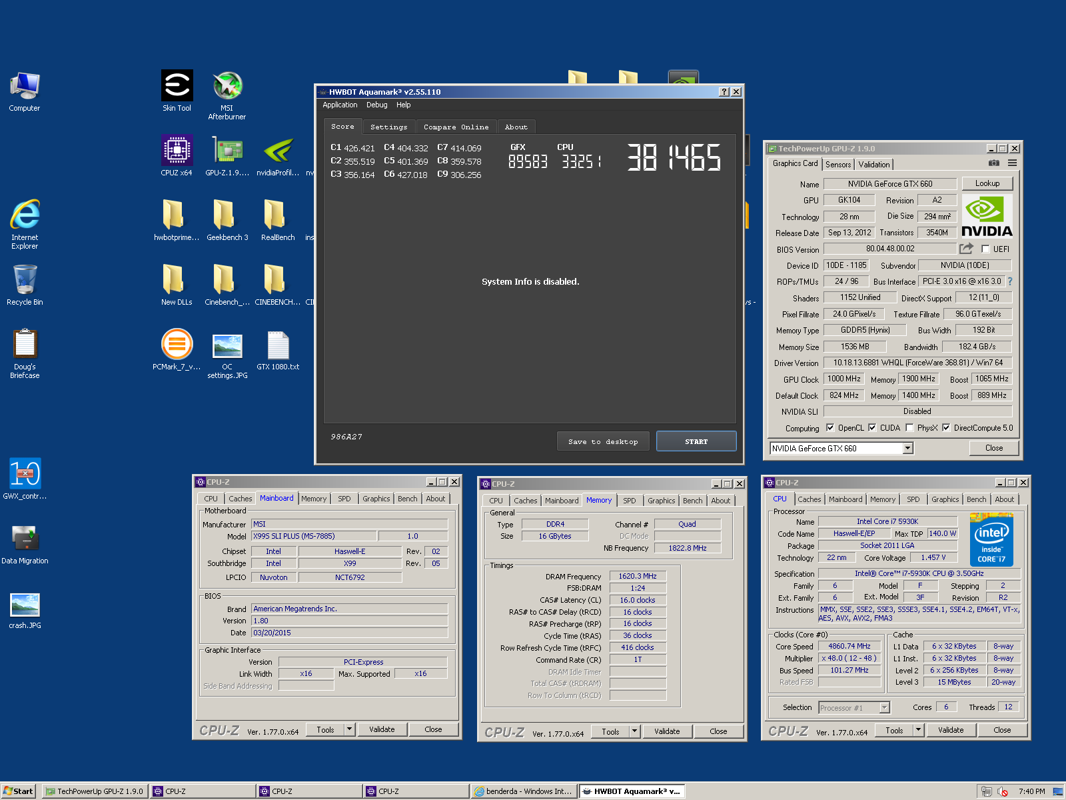Select the Caches tab in the CPU-Z CPU window
The image size is (1066, 800).
tap(809, 499)
